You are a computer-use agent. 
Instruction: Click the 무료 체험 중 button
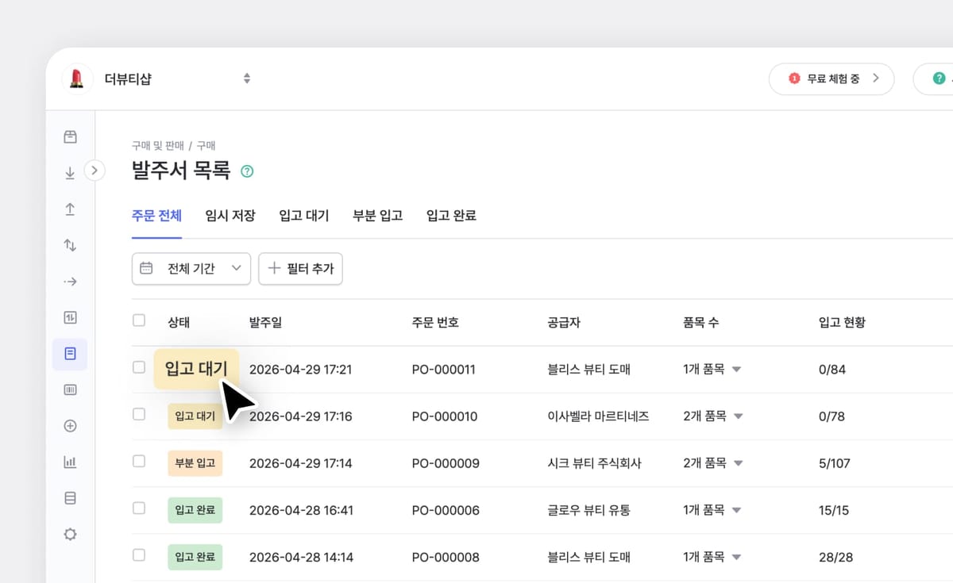pos(831,79)
